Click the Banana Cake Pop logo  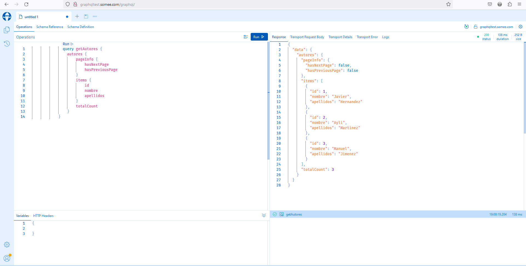7,16
